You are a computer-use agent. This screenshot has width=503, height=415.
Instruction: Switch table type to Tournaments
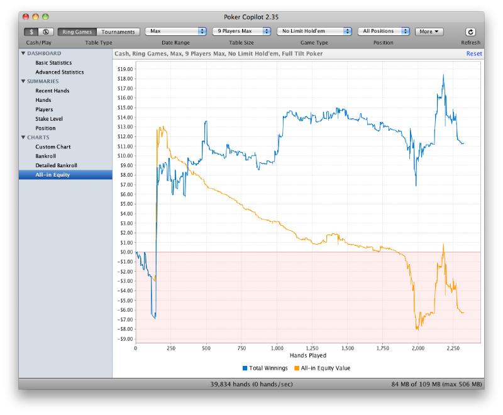pos(118,31)
